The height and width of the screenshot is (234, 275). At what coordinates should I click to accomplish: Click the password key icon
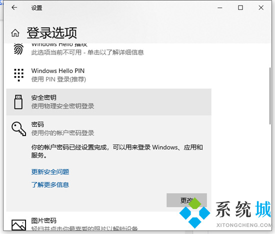pyautogui.click(x=19, y=129)
